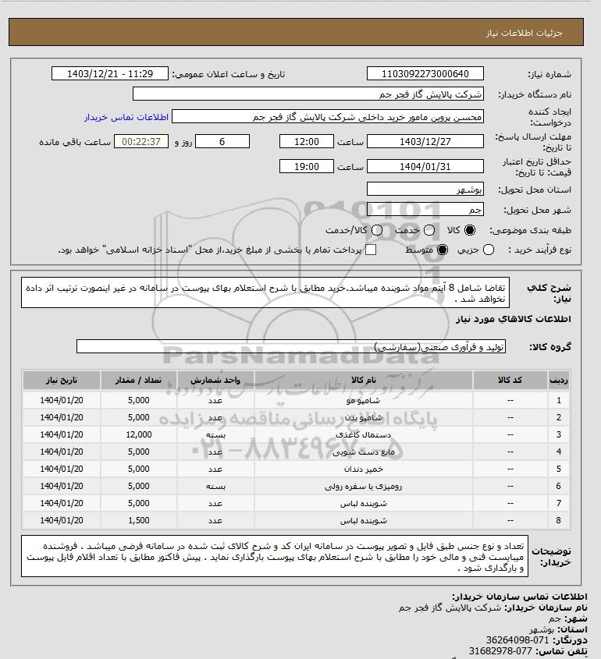The image size is (601, 659).
Task: Click the تعداد / مقدار column header
Action: coord(139,381)
